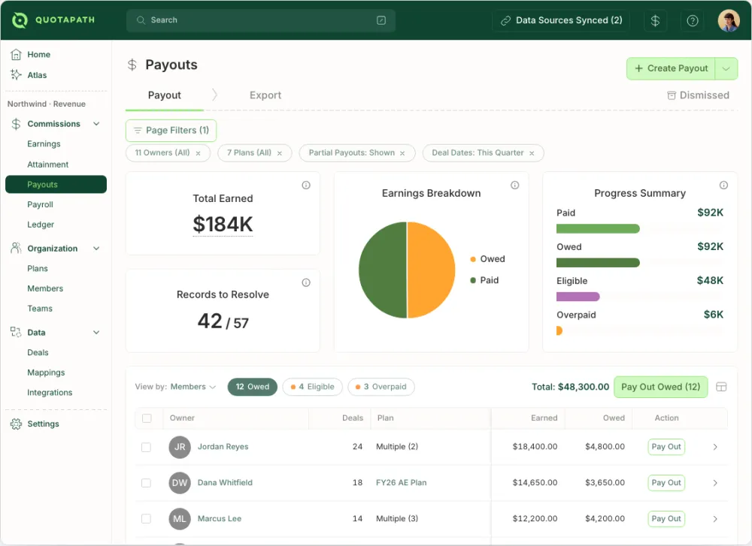Toggle the 3 Overpaid filter pill
752x546 pixels.
click(x=381, y=387)
